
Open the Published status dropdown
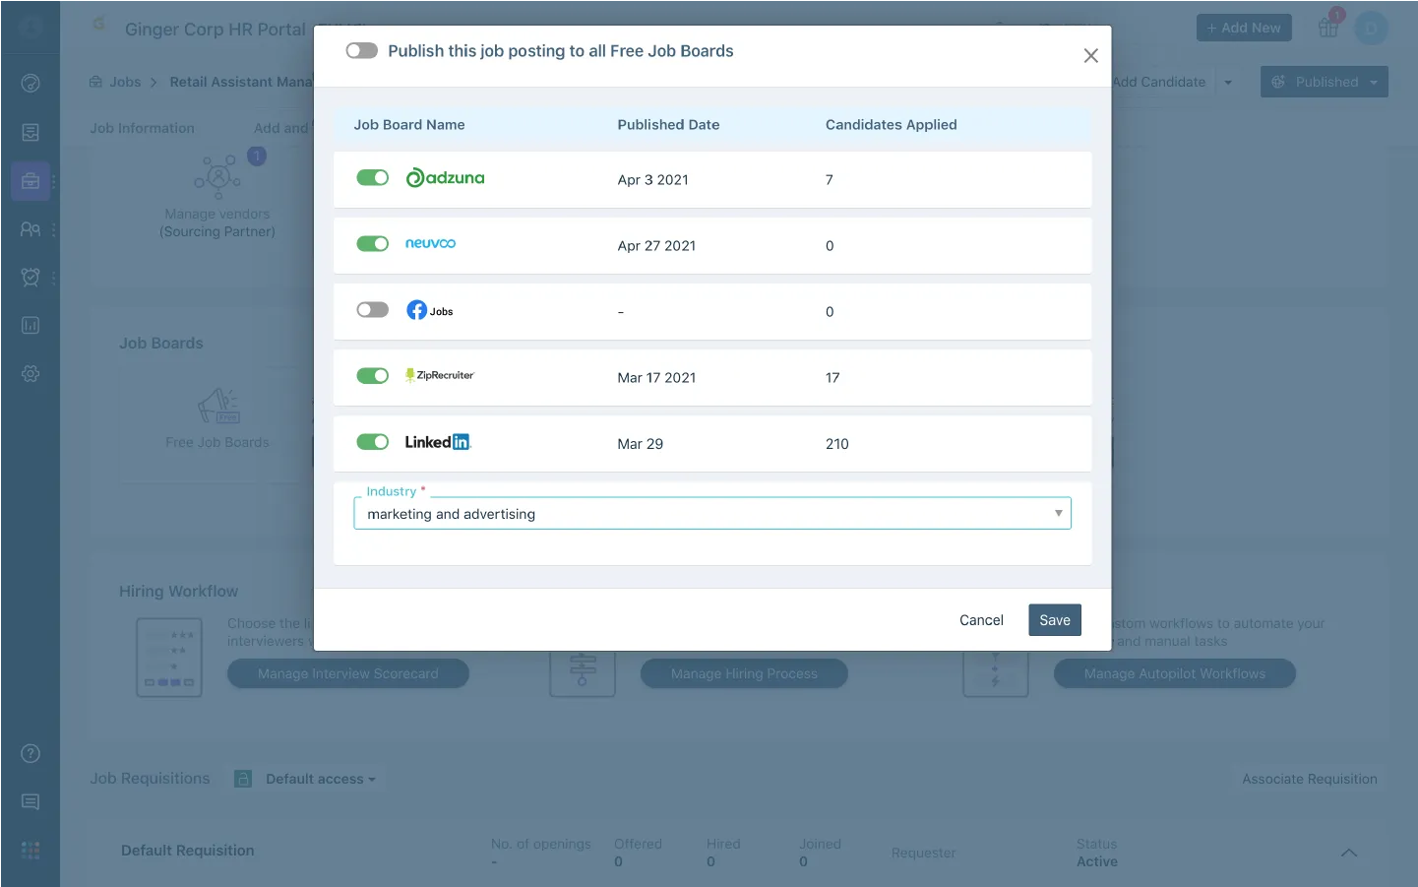[x=1324, y=82]
